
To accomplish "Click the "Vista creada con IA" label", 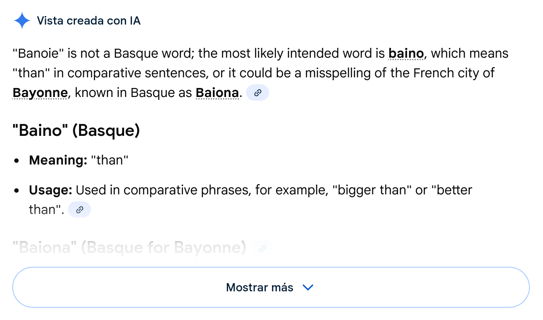I will click(88, 21).
